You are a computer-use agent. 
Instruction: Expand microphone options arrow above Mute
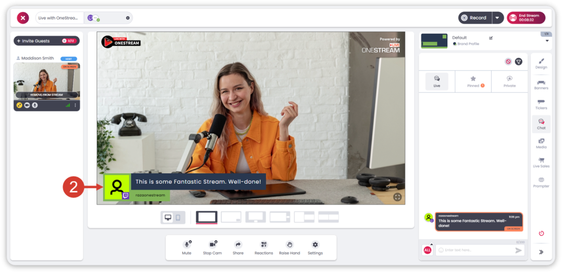[190, 242]
